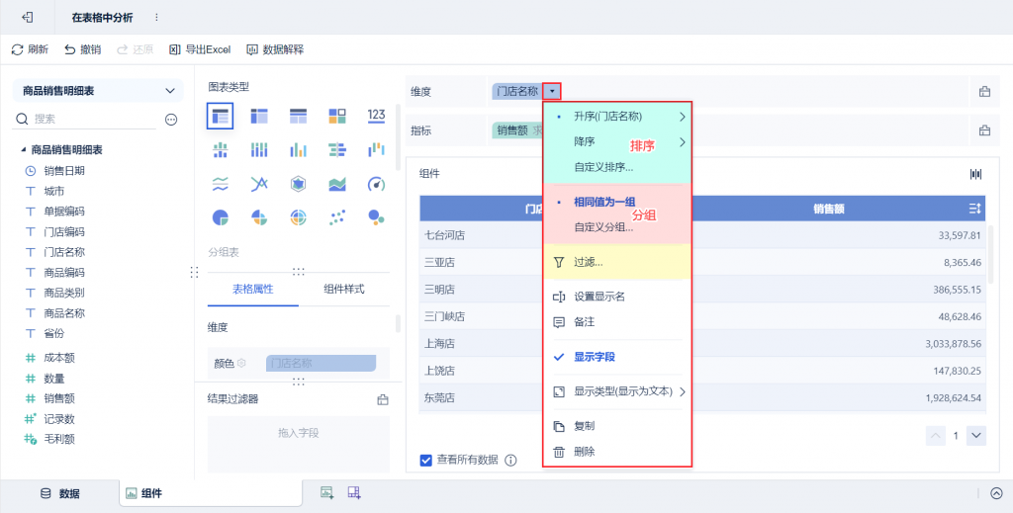Select the pie chart icon

[220, 217]
